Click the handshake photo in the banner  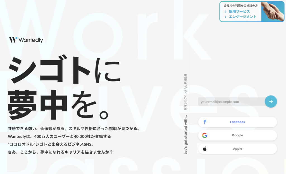(x=272, y=11)
